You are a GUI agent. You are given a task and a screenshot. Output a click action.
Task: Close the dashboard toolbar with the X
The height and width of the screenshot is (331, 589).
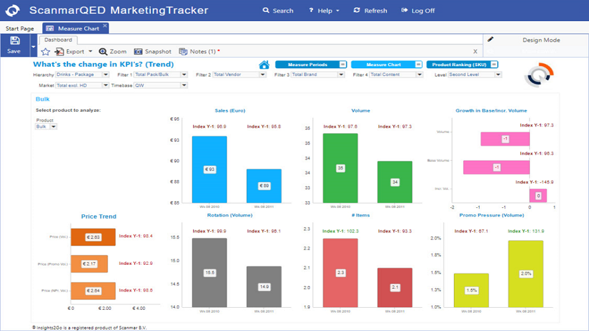click(475, 52)
